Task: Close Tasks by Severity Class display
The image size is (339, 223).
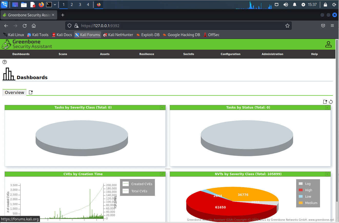Action: tap(162, 108)
